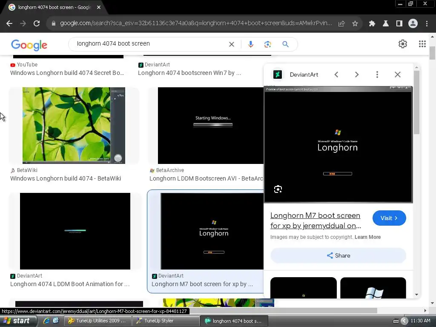Click the browser forward arrow

pos(23,23)
